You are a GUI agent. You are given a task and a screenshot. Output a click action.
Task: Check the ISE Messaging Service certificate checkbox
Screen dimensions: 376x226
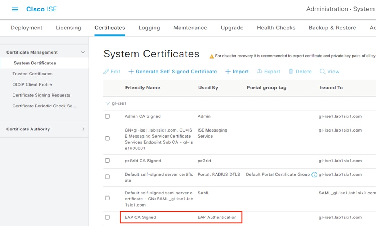coord(107,138)
